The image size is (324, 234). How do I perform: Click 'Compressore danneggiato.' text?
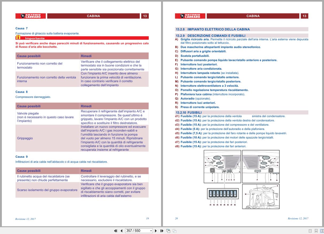(33, 97)
